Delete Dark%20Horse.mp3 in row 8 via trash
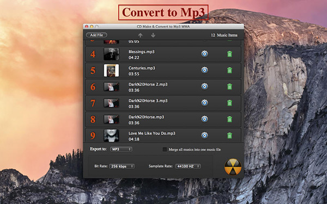327x204 pixels. click(x=229, y=119)
